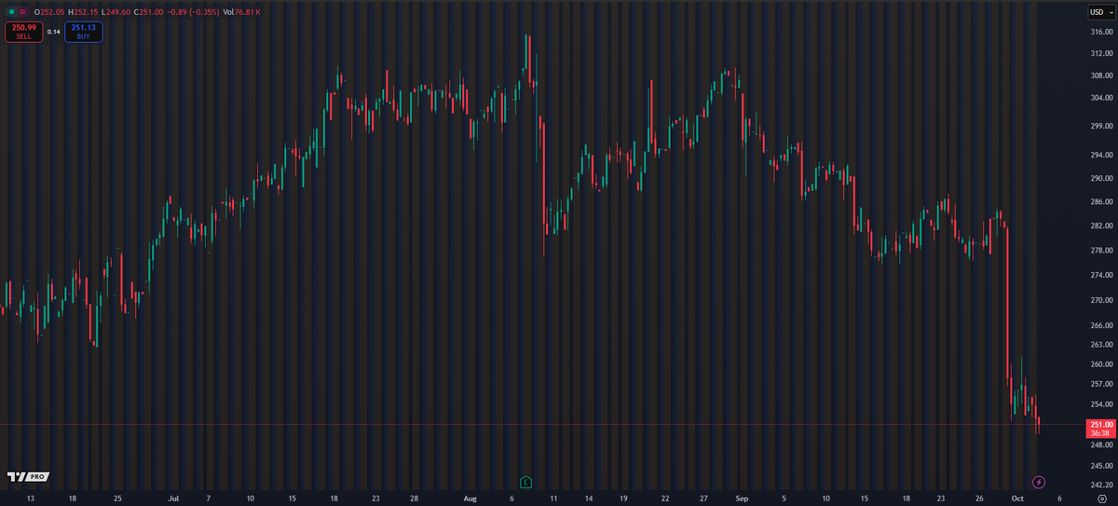Screen dimensions: 1118x506
Task: Click the TradingView PRO logo
Action: tap(26, 476)
